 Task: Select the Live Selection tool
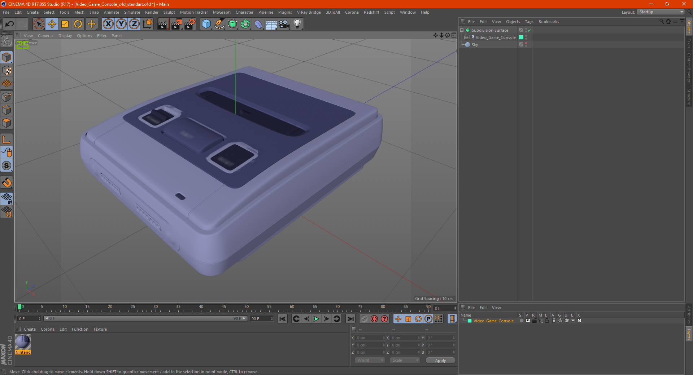[x=39, y=24]
